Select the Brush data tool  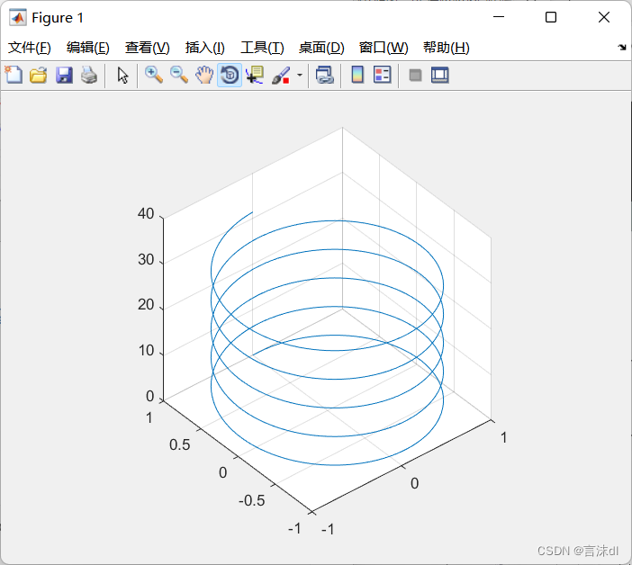280,76
